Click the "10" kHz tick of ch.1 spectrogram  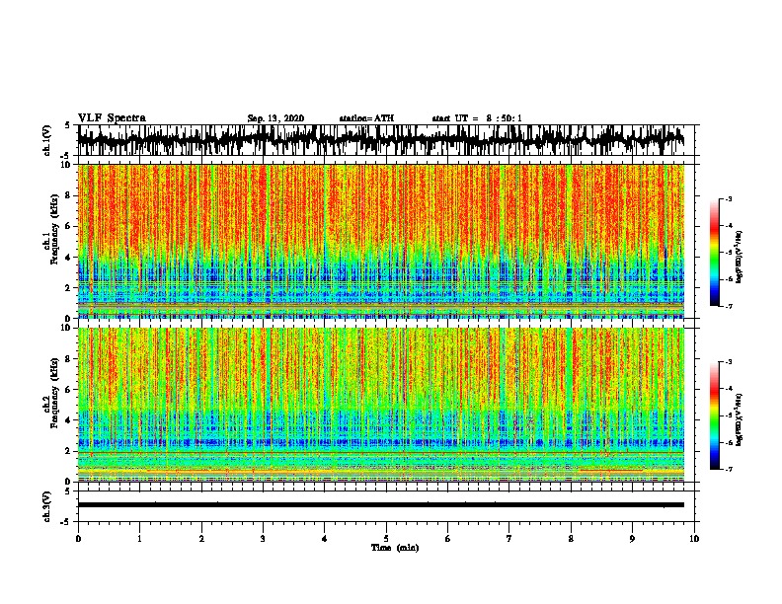point(67,165)
